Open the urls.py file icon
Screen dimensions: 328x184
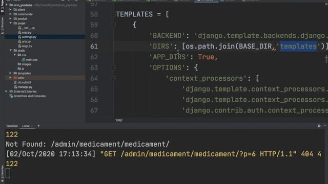click(19, 41)
